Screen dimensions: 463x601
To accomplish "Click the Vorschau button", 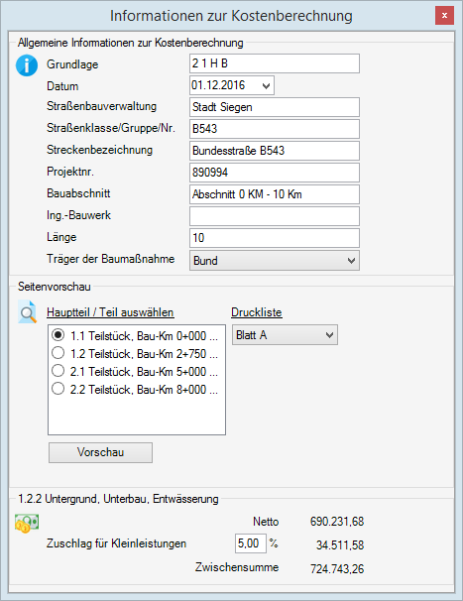I will coord(100,452).
